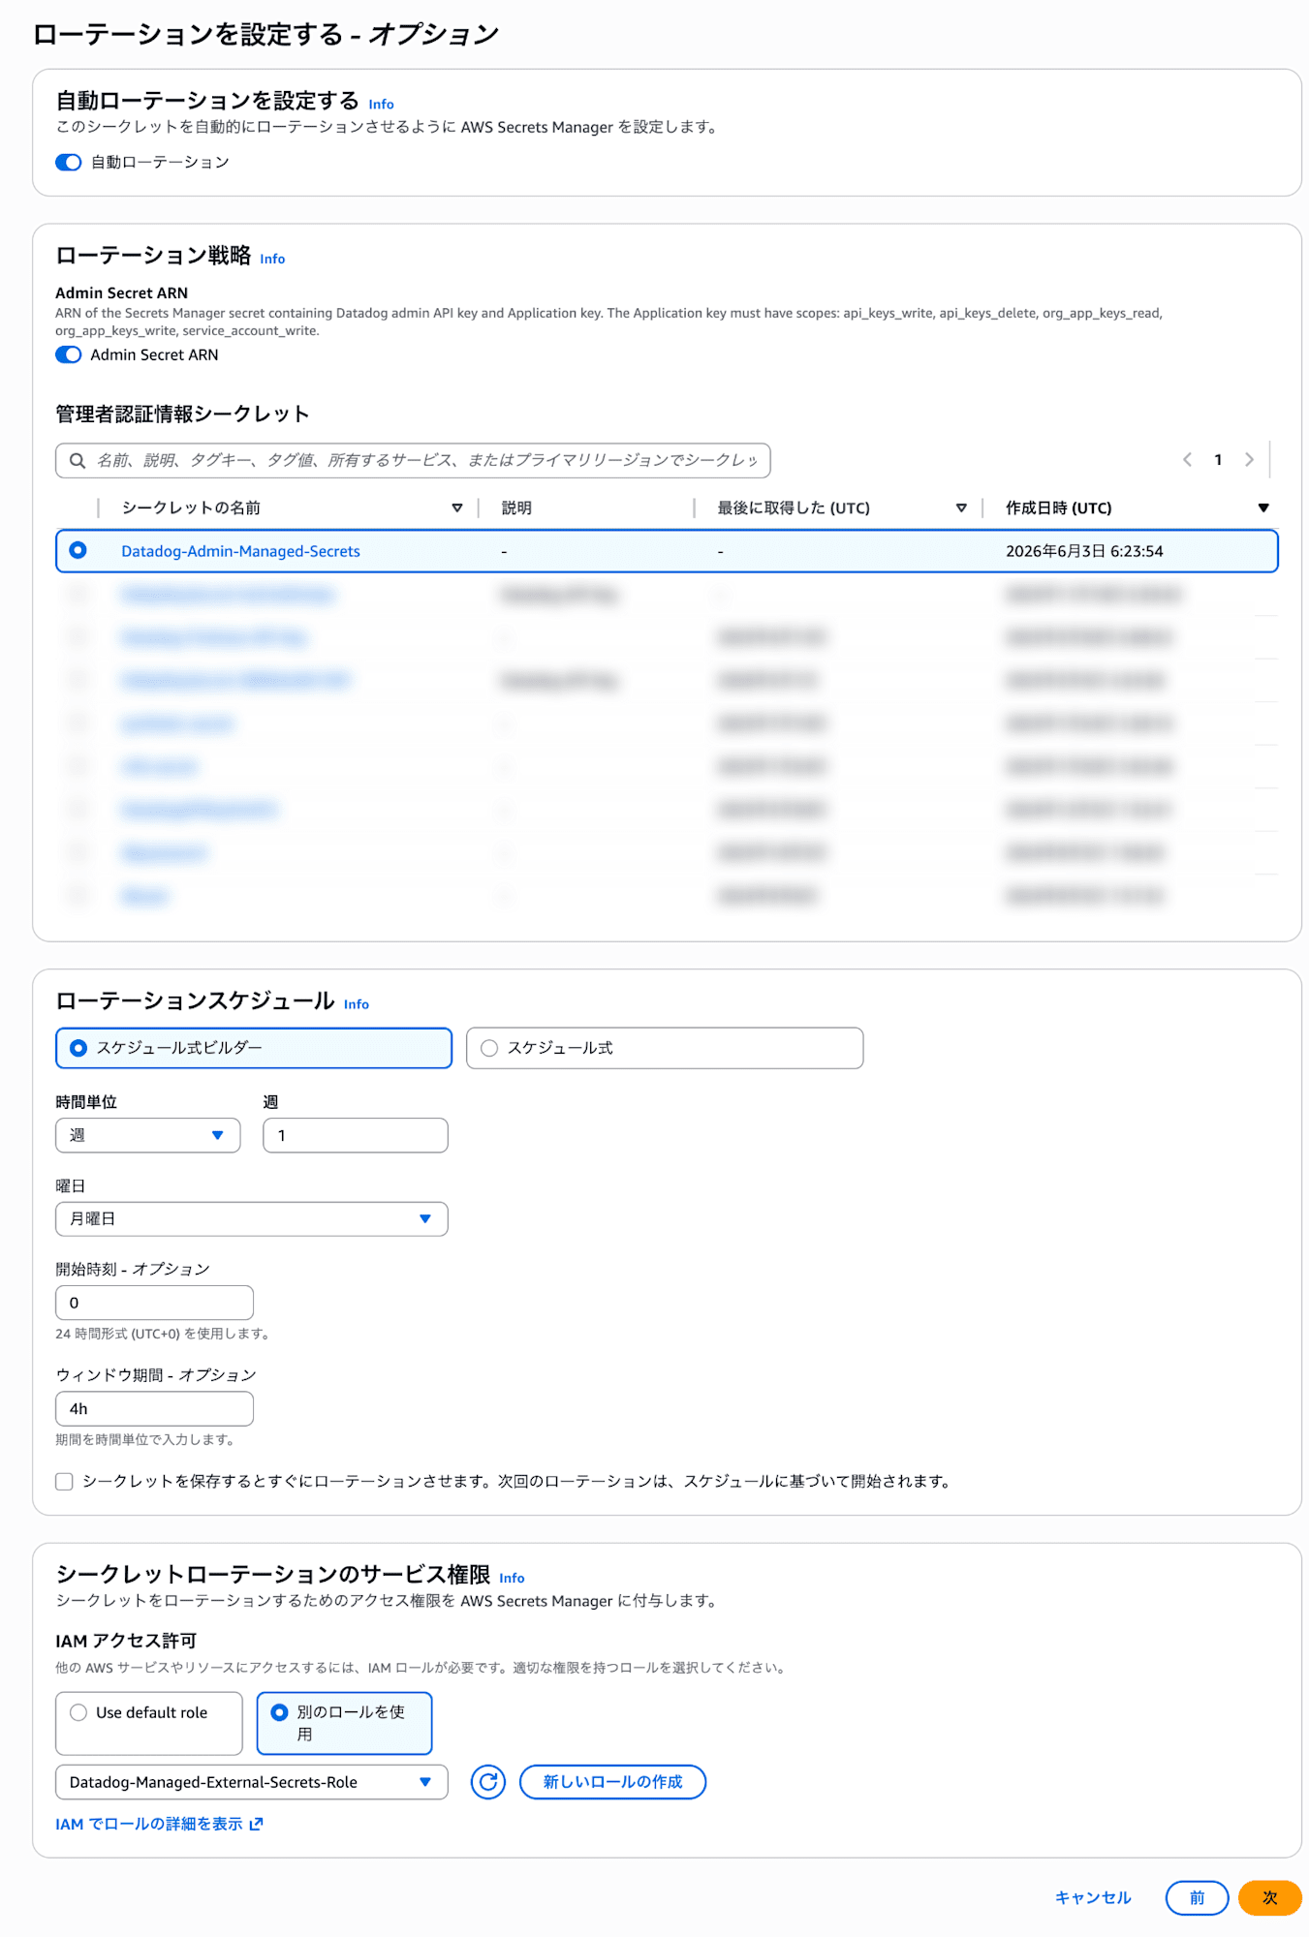Sort by シークレットの名前 column
The image size is (1309, 1937).
pos(457,507)
